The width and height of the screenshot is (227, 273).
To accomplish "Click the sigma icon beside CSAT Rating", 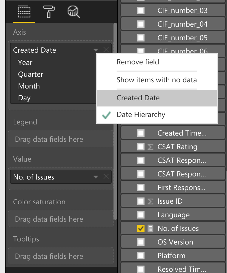I will click(150, 147).
